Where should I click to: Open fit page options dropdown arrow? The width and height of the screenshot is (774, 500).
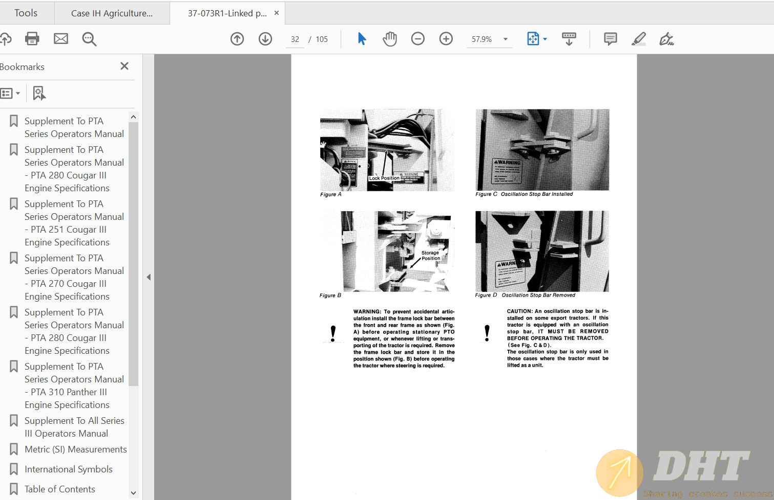click(x=545, y=39)
